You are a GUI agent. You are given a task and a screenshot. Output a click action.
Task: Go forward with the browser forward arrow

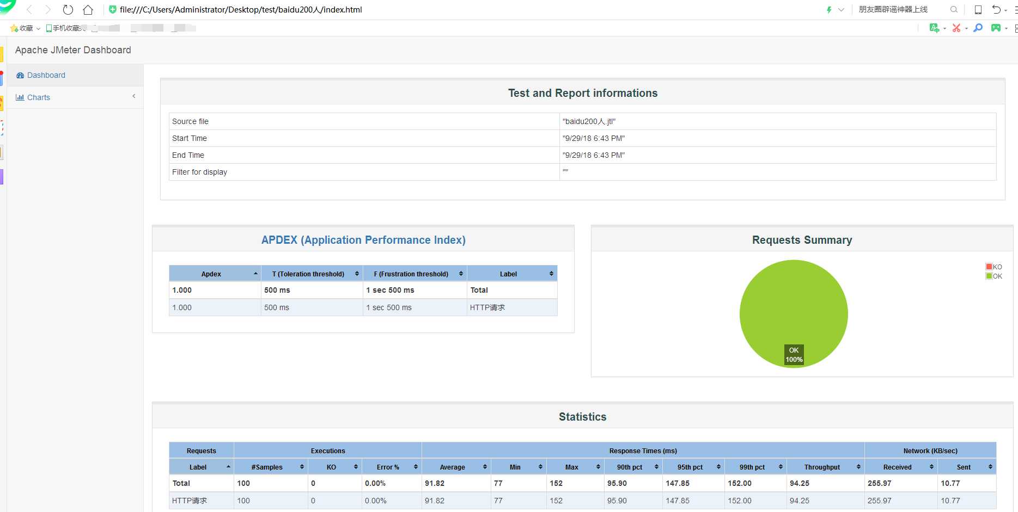(48, 10)
